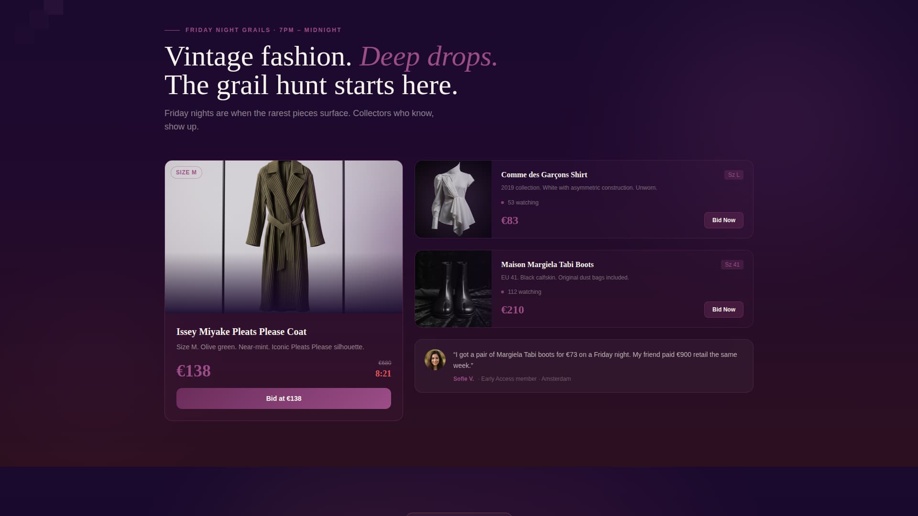The image size is (918, 516).
Task: Click the Sz L size badge on the shirt card
Action: (x=733, y=175)
